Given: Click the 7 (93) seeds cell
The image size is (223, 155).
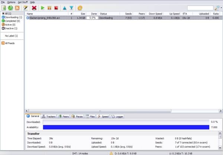Looking at the screenshot, I should click(x=129, y=18).
